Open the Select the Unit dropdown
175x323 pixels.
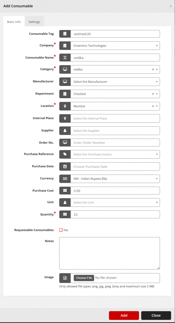click(115, 202)
